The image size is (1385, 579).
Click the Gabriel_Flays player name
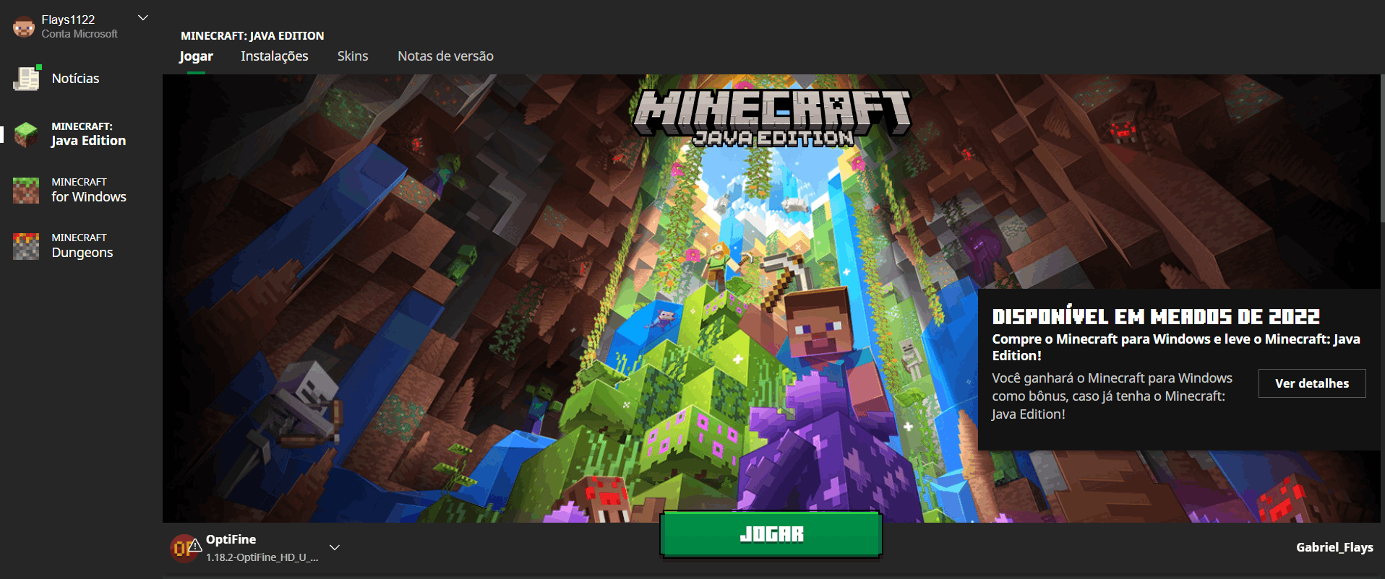tap(1334, 547)
